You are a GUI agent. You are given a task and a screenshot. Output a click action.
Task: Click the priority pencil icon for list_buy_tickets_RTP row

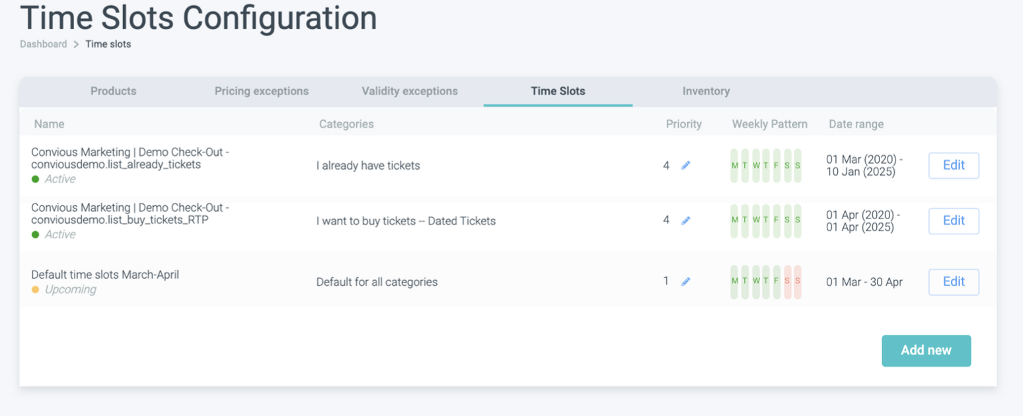tap(686, 221)
